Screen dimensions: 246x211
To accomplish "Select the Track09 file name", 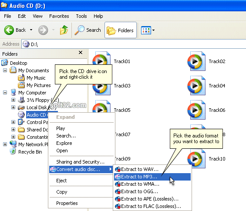I will pos(123,159).
